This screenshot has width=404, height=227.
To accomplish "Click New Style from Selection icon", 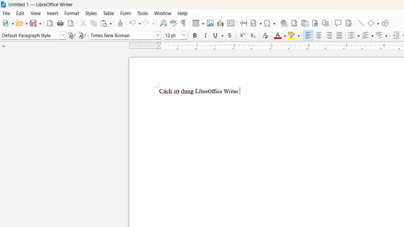I will coord(82,35).
